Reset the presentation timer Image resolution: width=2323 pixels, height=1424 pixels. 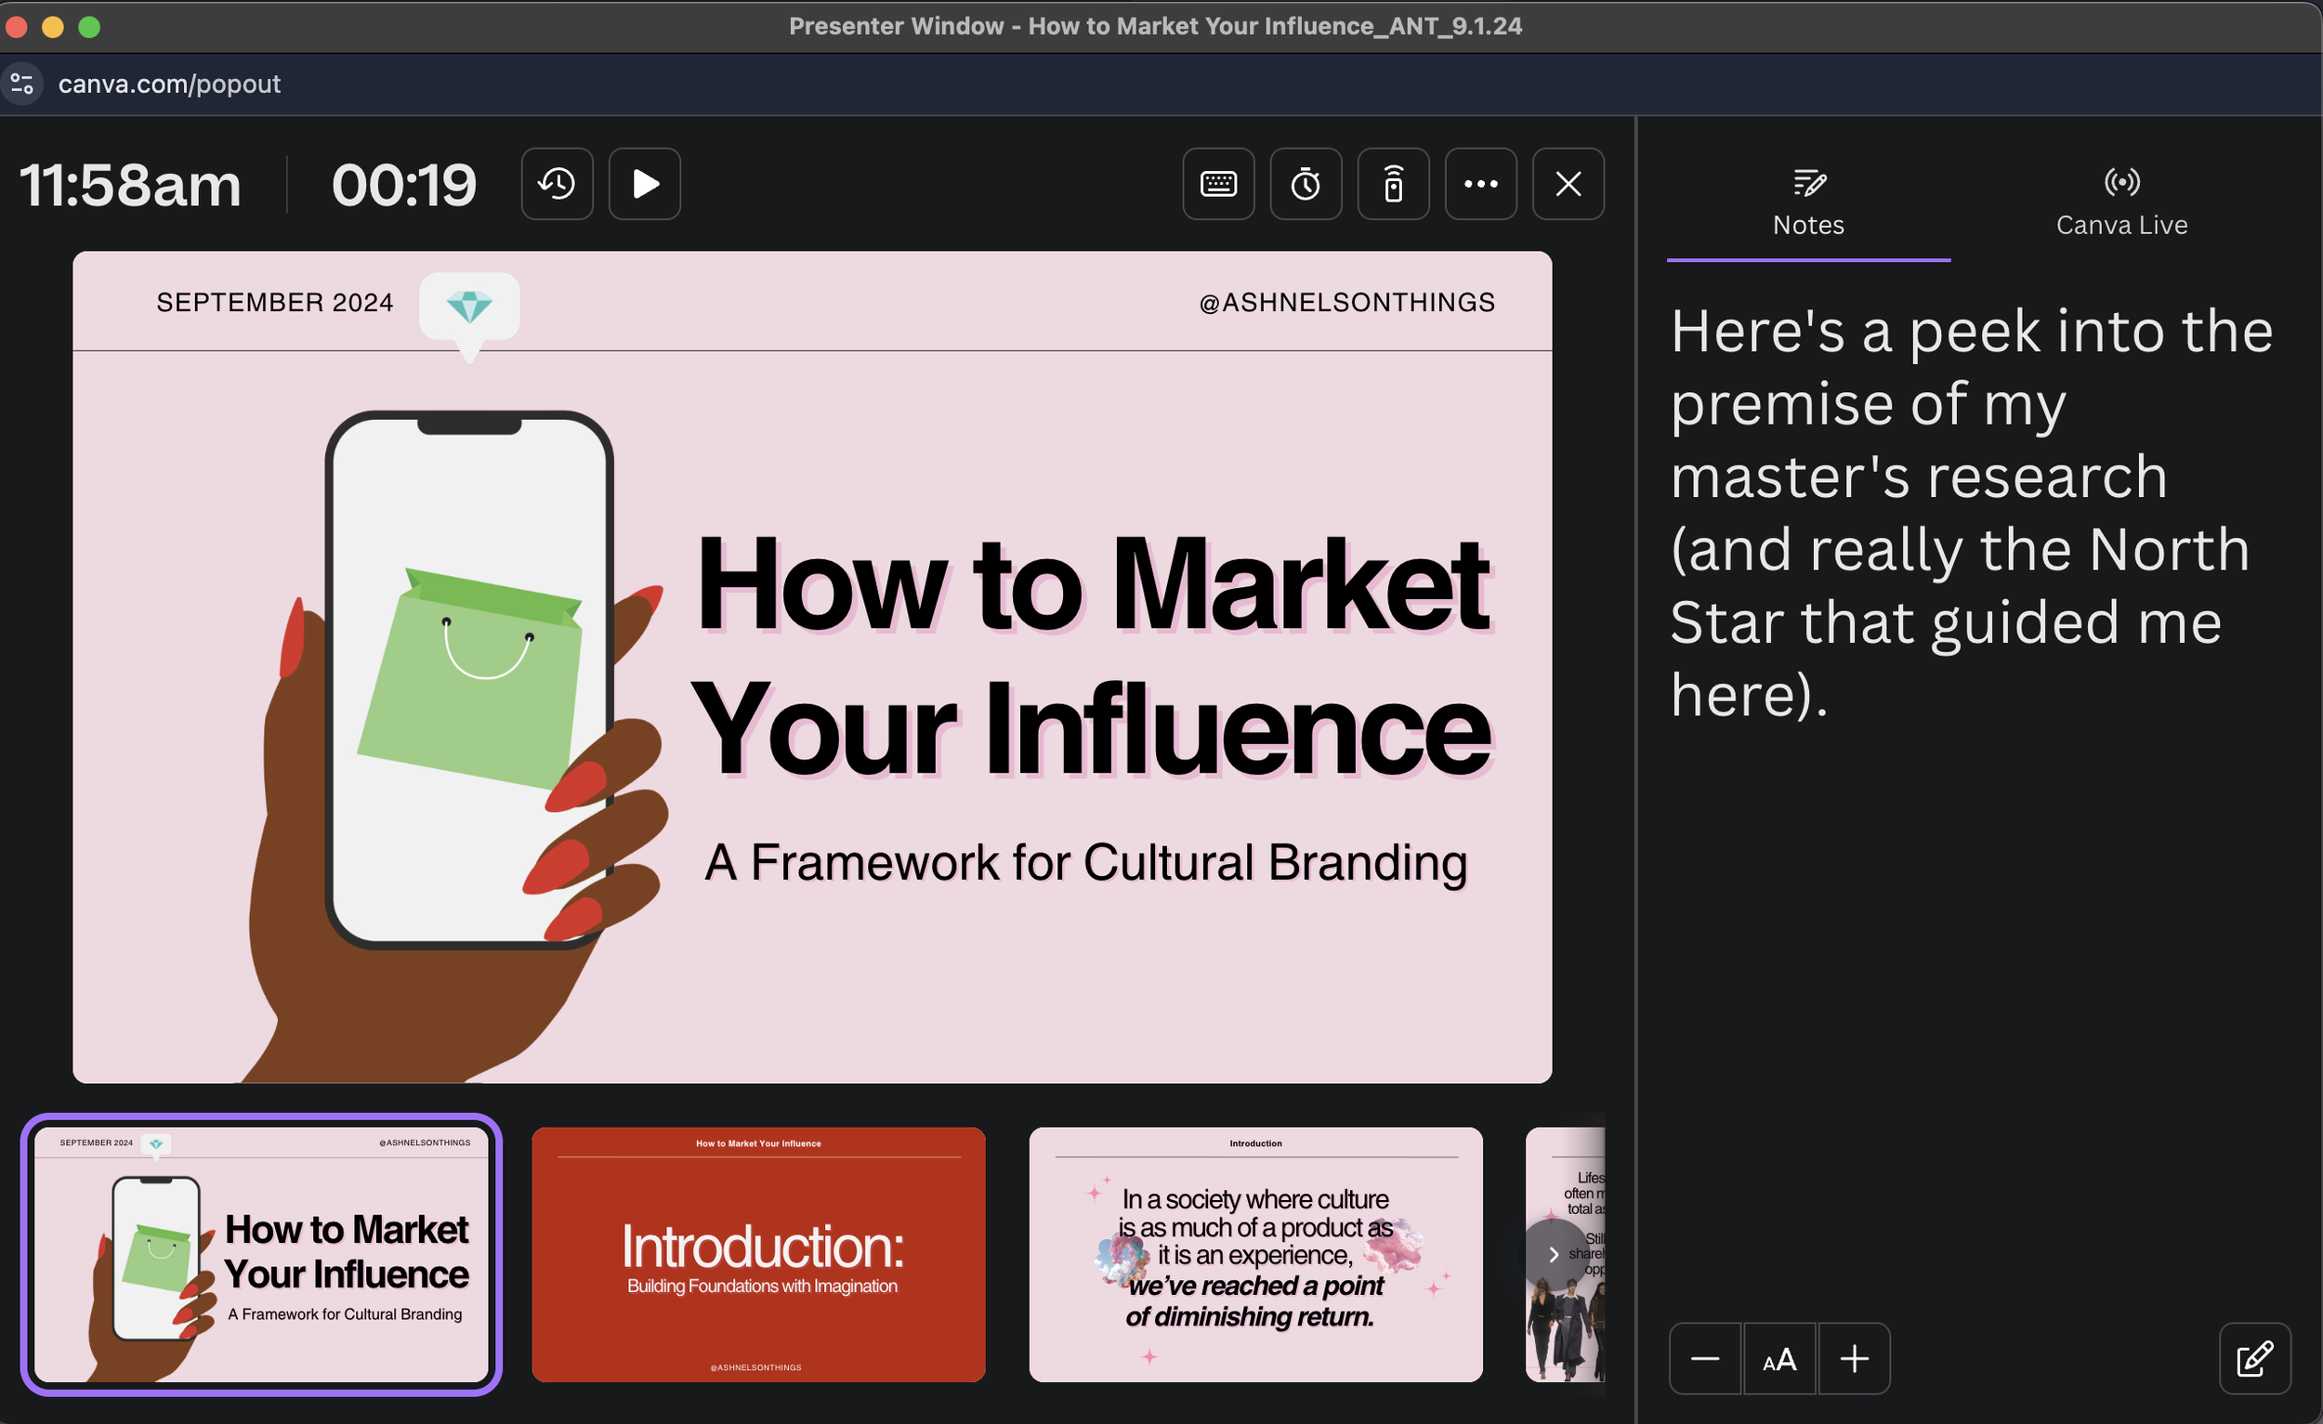coord(557,184)
